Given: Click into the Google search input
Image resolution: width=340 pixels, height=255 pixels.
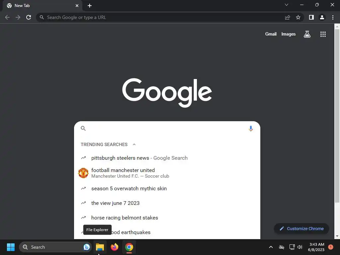Looking at the screenshot, I should pyautogui.click(x=167, y=128).
